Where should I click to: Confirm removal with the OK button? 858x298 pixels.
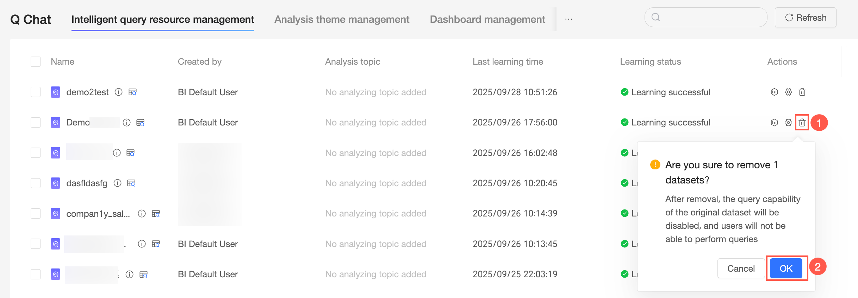[786, 268]
